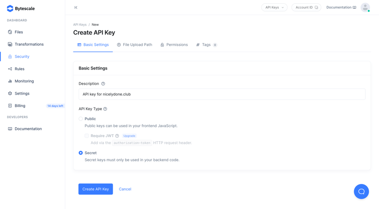Click API Keys breadcrumb link
The height and width of the screenshot is (209, 379).
[80, 25]
